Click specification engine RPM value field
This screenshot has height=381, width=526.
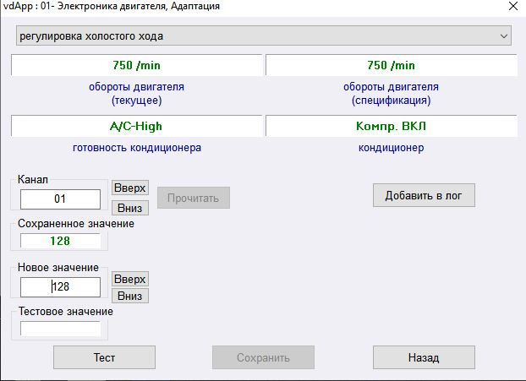pyautogui.click(x=391, y=65)
